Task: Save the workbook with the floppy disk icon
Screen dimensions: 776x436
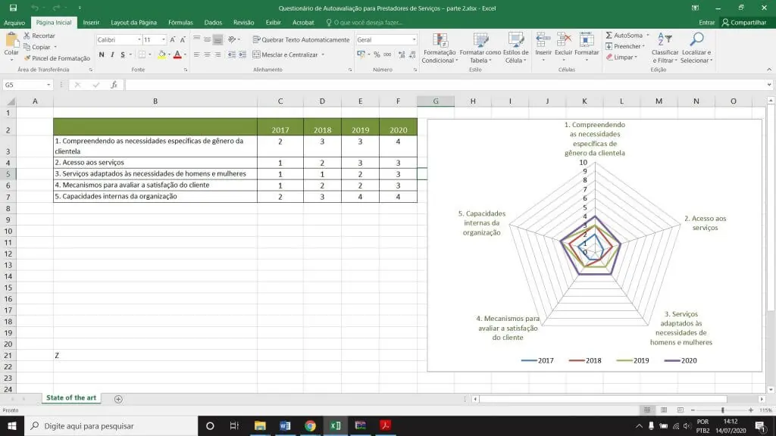Action: pos(13,8)
